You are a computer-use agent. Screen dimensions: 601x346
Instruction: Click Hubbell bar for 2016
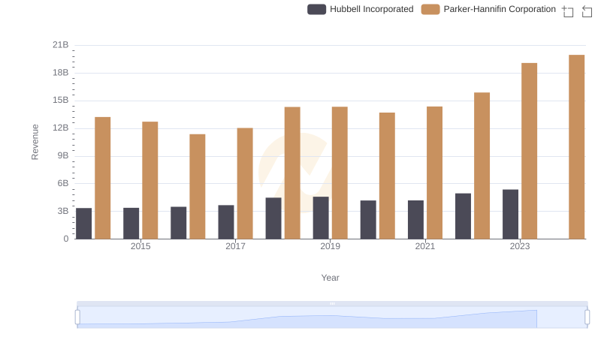(x=179, y=223)
